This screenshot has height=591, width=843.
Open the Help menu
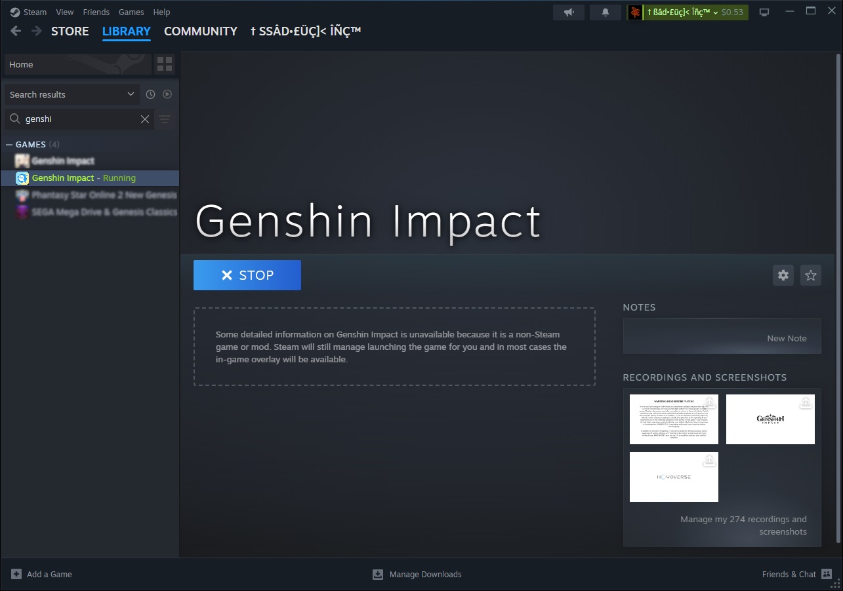click(161, 12)
